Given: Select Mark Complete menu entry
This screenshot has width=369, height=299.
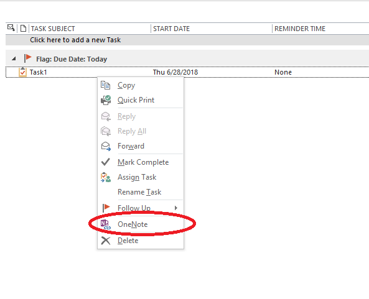Looking at the screenshot, I should pos(141,162).
